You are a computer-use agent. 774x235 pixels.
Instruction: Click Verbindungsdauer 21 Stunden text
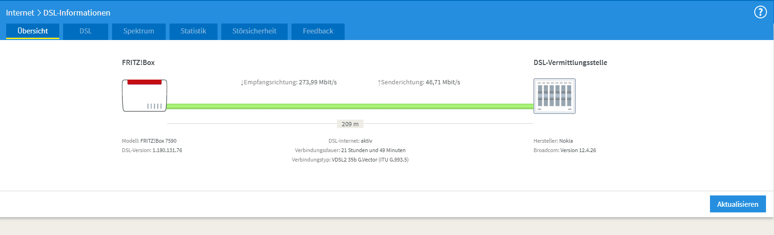(x=350, y=150)
